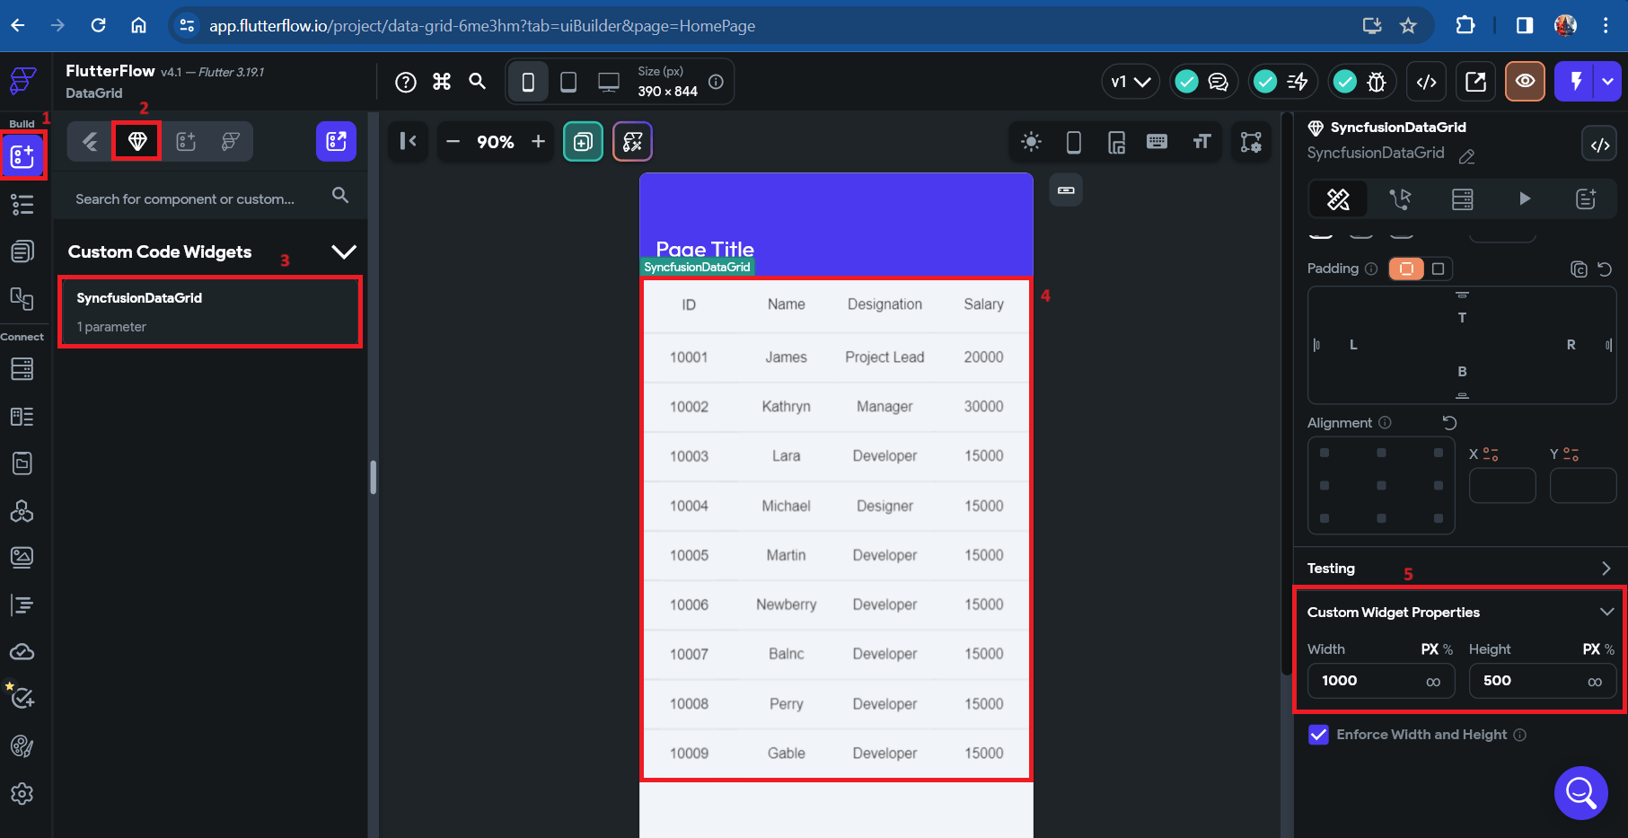Click the green add widget canvas icon
This screenshot has height=838, width=1628.
click(x=583, y=141)
